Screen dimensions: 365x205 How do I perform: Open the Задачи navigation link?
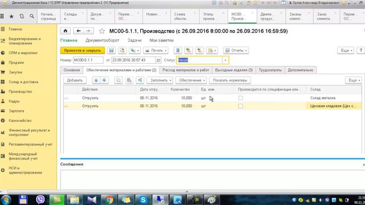(x=135, y=40)
